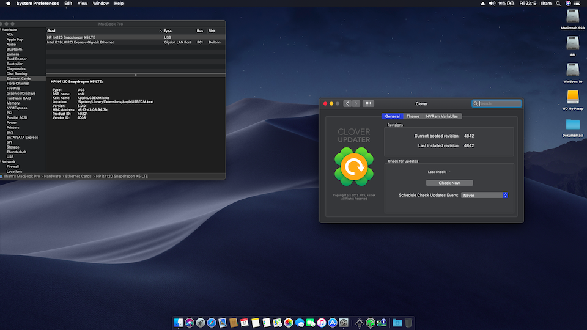Click the Show All grid icon
Viewport: 587px width, 330px height.
point(368,104)
